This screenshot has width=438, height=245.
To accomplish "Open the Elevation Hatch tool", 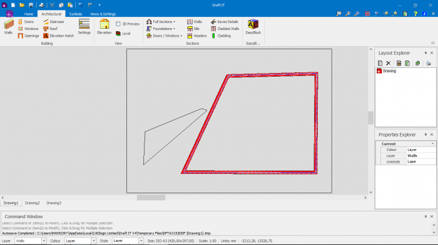I will coord(58,36).
